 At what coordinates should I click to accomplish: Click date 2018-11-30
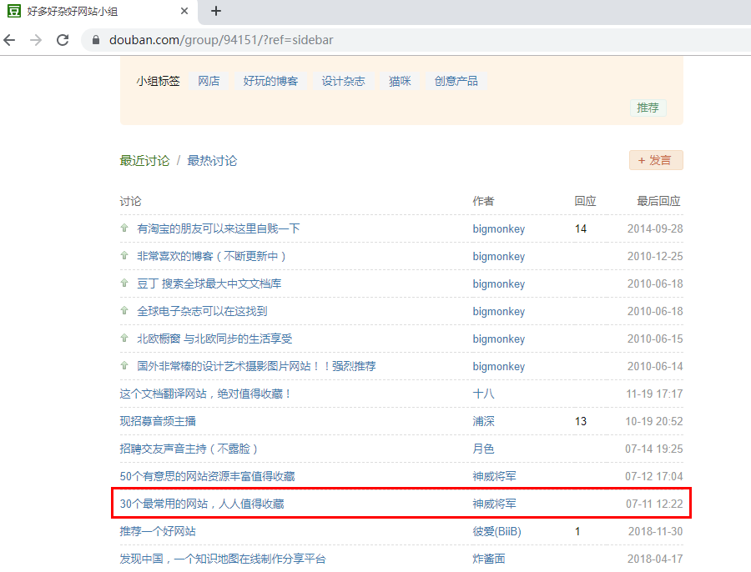(x=656, y=532)
